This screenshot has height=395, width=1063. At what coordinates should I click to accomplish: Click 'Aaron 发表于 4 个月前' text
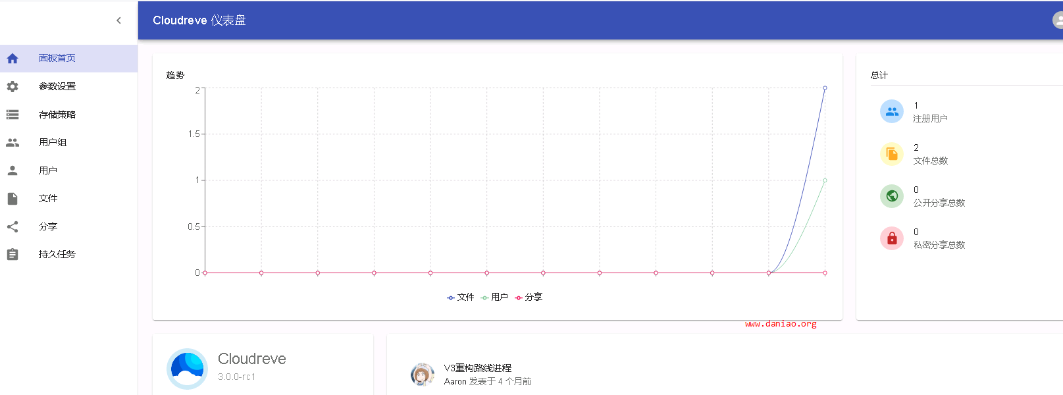click(487, 381)
